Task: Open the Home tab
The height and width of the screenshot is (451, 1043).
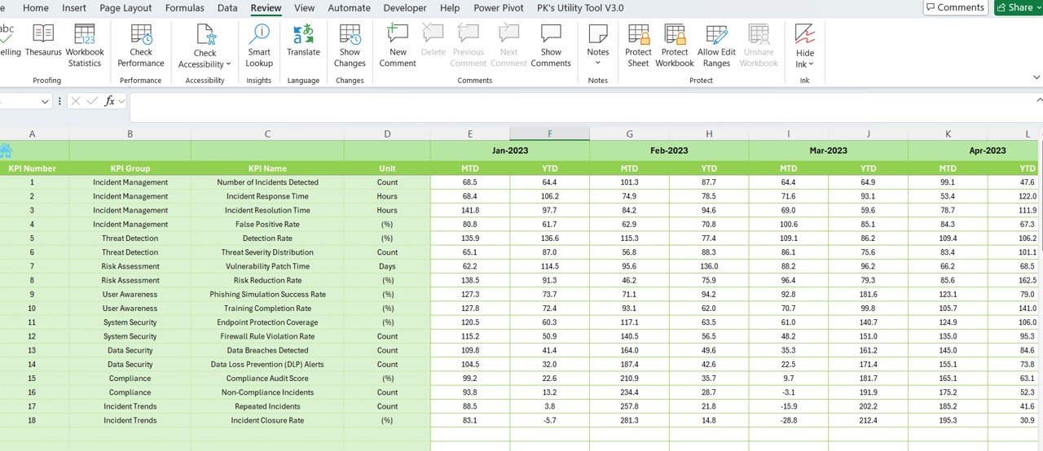Action: click(x=36, y=8)
